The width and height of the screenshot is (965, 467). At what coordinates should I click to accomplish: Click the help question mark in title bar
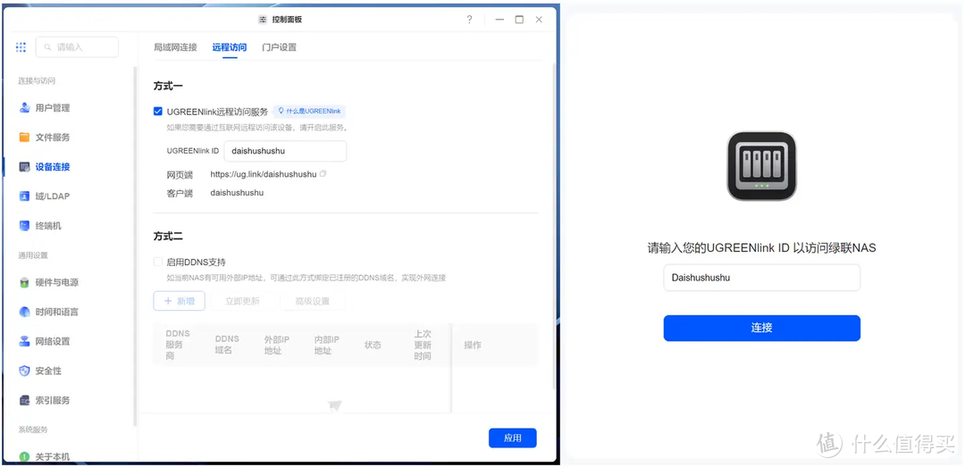click(x=469, y=20)
